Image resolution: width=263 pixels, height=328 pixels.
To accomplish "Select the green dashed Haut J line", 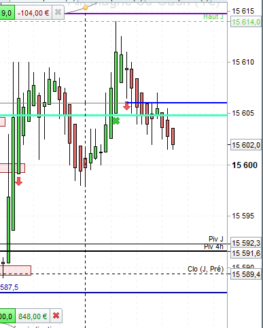I will click(x=113, y=21).
